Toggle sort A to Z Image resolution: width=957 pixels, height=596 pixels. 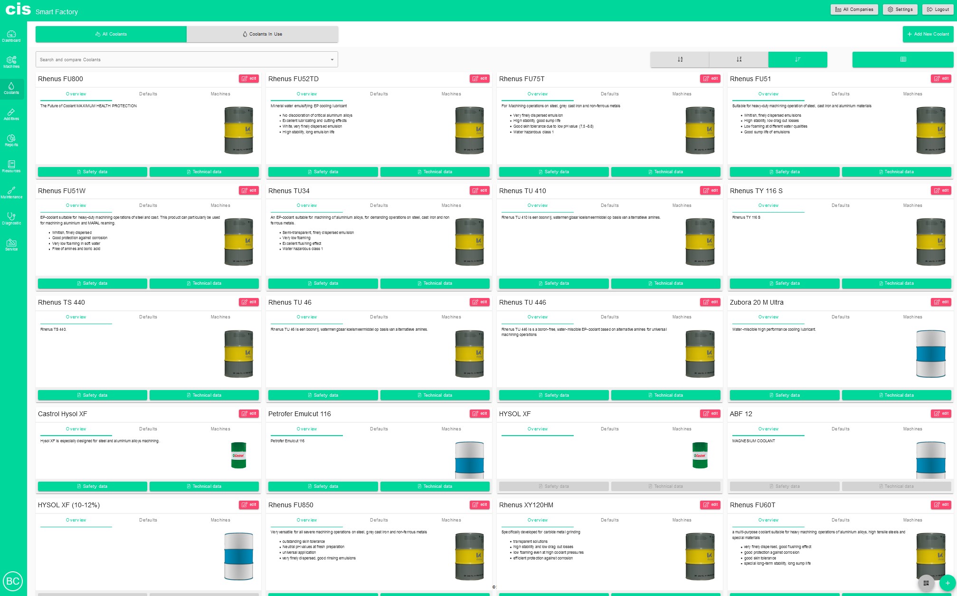[680, 59]
